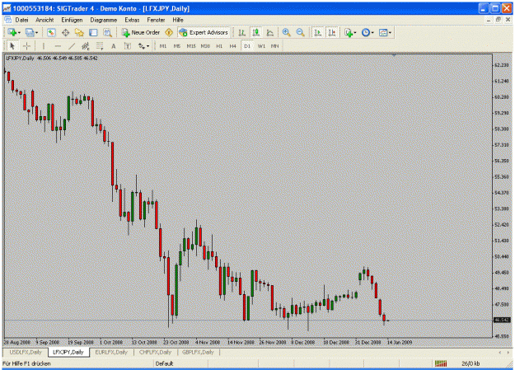This screenshot has width=515, height=370.
Task: Switch to USDLFX,Daily chart tab
Action: point(26,352)
